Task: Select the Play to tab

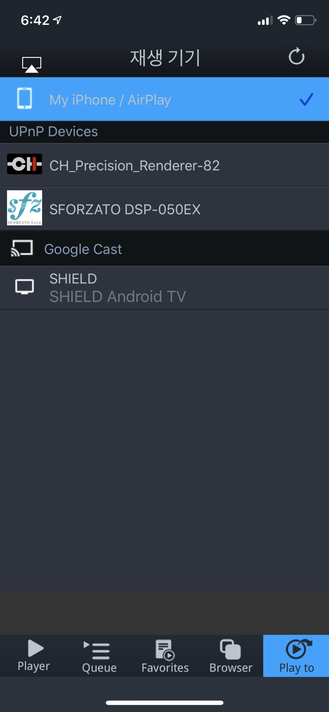Action: tap(296, 656)
